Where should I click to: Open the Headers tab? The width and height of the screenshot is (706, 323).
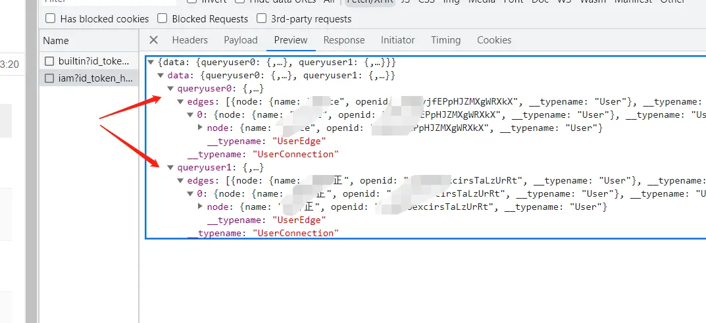tap(189, 40)
